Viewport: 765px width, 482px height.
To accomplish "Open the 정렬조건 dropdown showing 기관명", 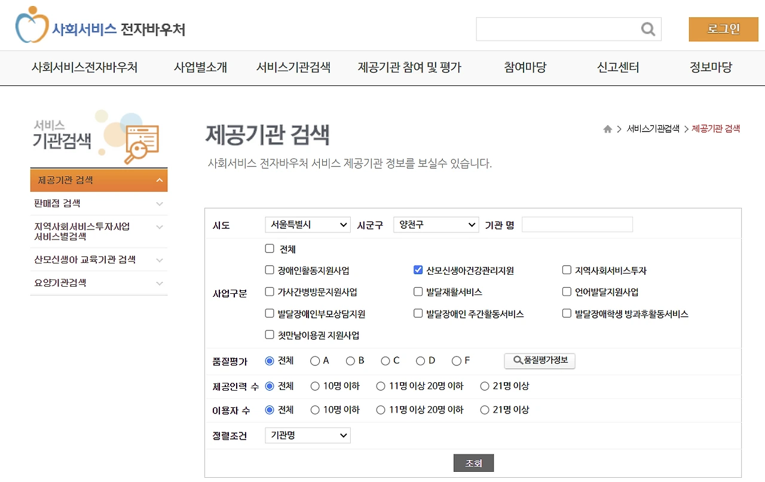I will tap(307, 435).
